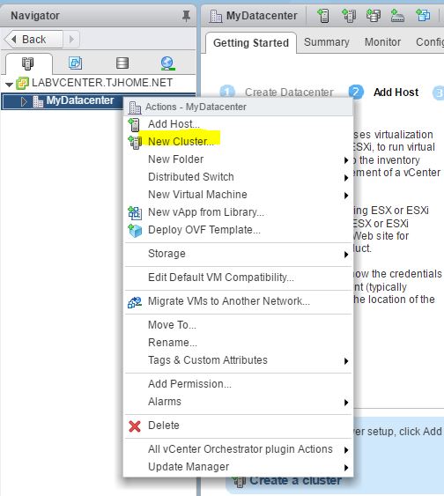Switch to the Summary tab
The image size is (444, 496).
pyautogui.click(x=327, y=42)
